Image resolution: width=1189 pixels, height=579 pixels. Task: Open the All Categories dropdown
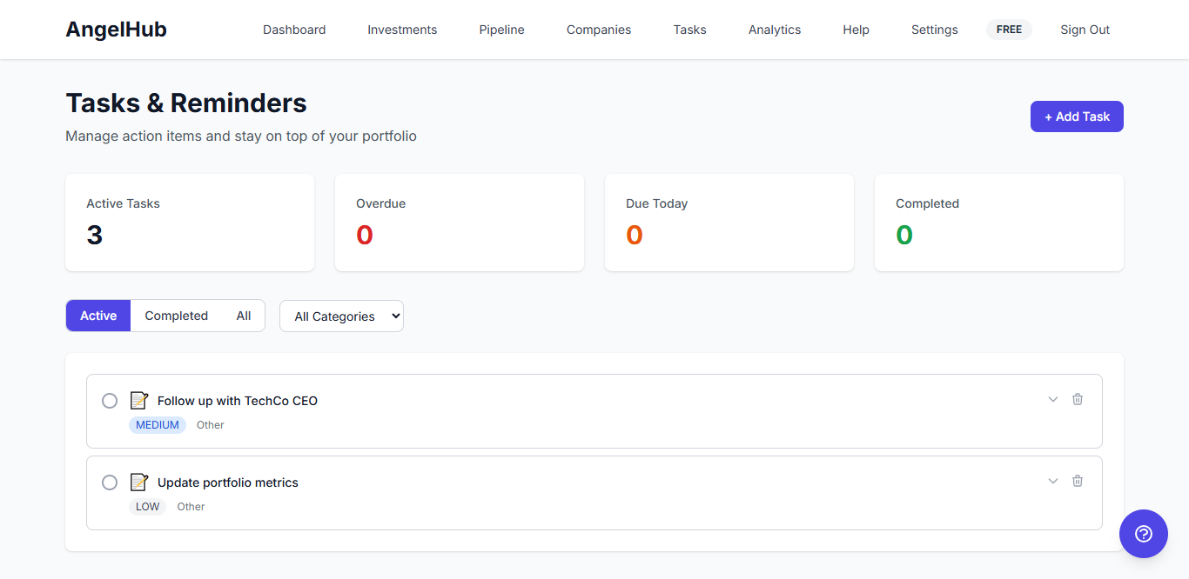pyautogui.click(x=341, y=316)
